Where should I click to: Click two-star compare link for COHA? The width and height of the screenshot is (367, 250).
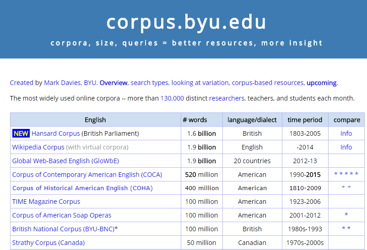346,187
